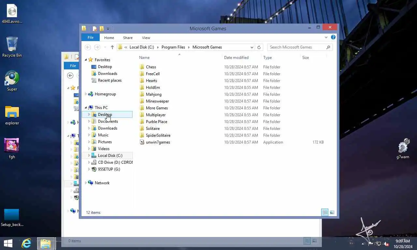The image size is (417, 250).
Task: Click Program Files in the address breadcrumb
Action: 173,47
